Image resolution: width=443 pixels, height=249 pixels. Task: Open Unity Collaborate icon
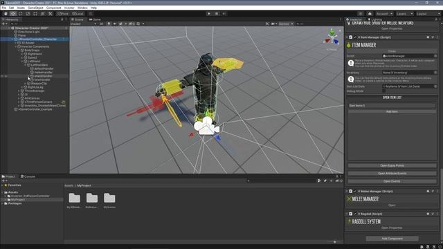pos(360,14)
